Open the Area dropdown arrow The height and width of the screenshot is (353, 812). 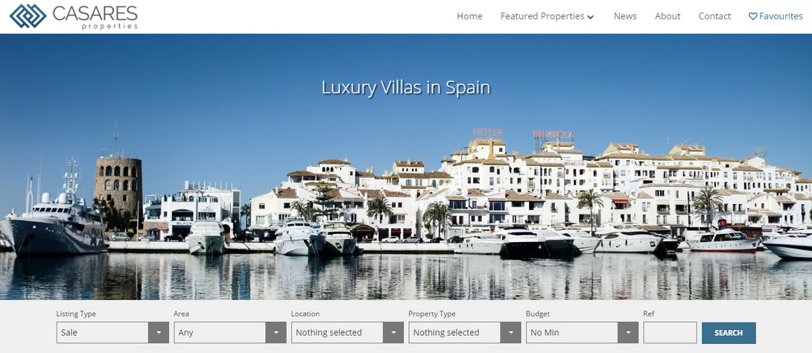(276, 333)
